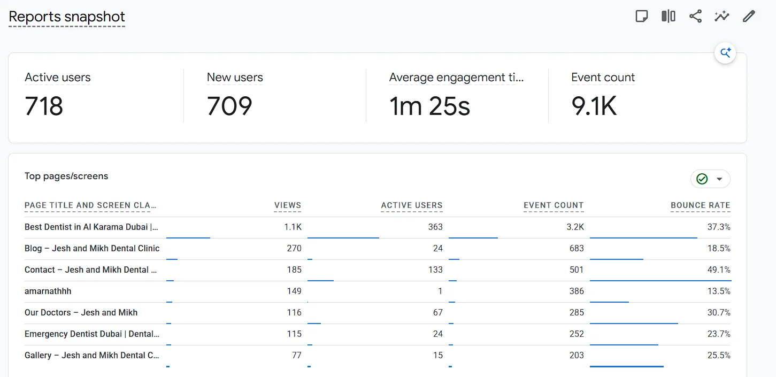Expand the card status dropdown arrow
The width and height of the screenshot is (776, 377).
[x=719, y=179]
